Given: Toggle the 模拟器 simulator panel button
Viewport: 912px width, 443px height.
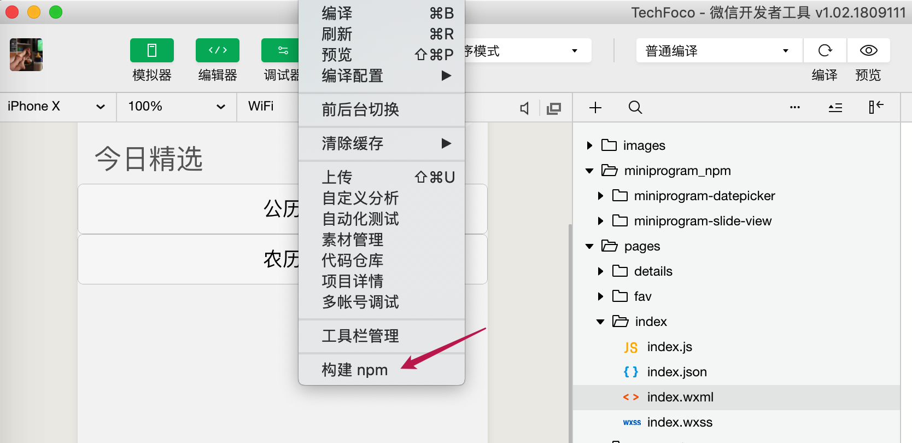Looking at the screenshot, I should (152, 50).
